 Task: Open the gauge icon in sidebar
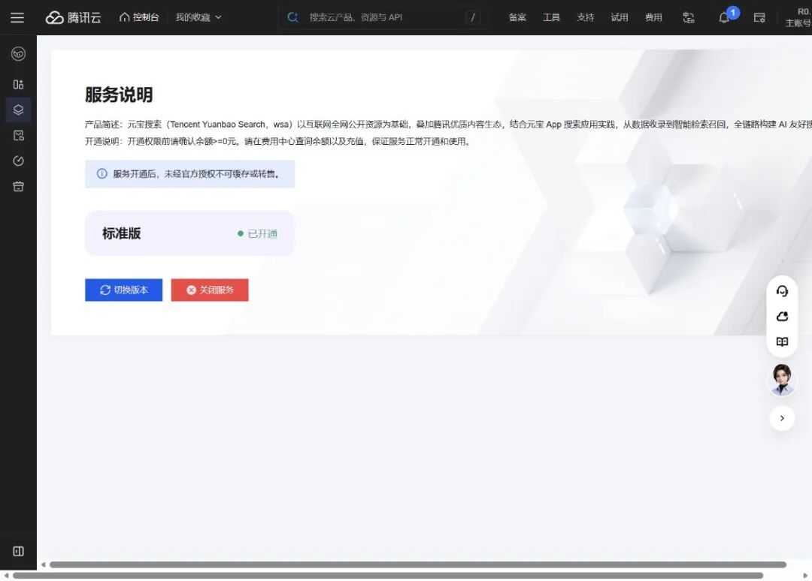pos(18,161)
